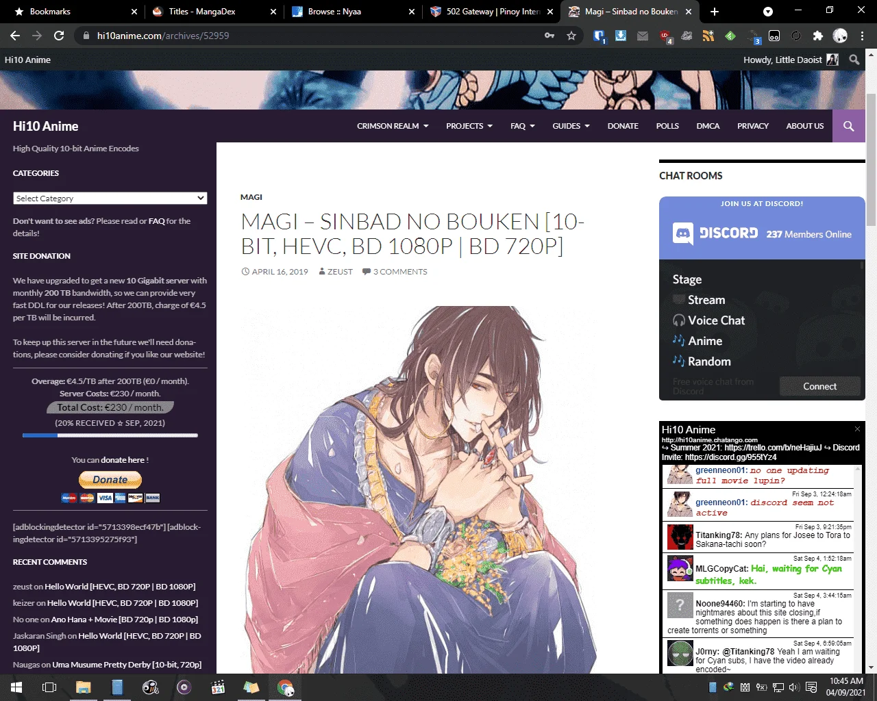This screenshot has width=877, height=701.
Task: Bookmark this page with the star icon
Action: coord(571,36)
